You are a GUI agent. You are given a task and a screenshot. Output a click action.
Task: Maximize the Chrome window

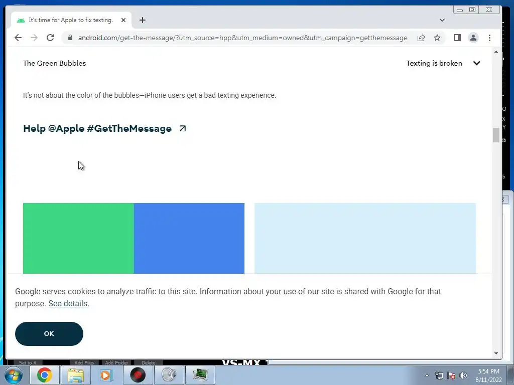click(x=472, y=10)
